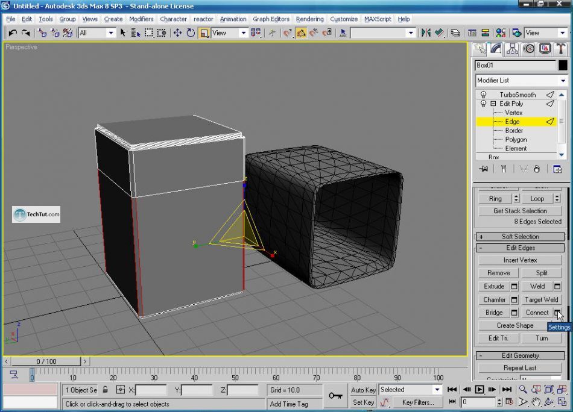573x412 pixels.
Task: Open the Motion command panel
Action: coord(529,49)
